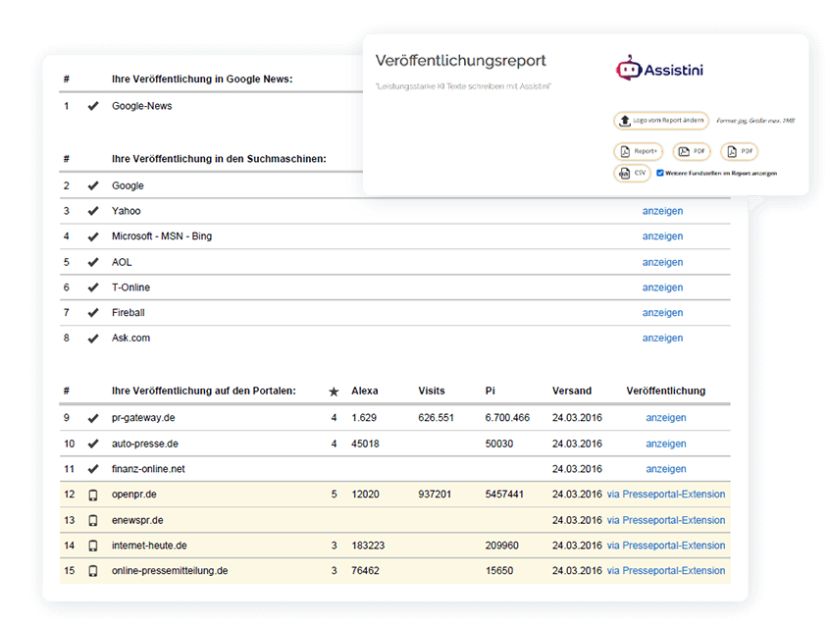The image size is (829, 628).
Task: Click the checkmark icon beside Ask.com
Action: (x=93, y=339)
